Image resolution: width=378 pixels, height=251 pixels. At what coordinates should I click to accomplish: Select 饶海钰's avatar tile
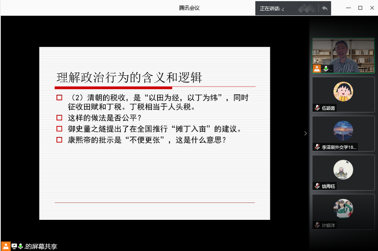(344, 169)
